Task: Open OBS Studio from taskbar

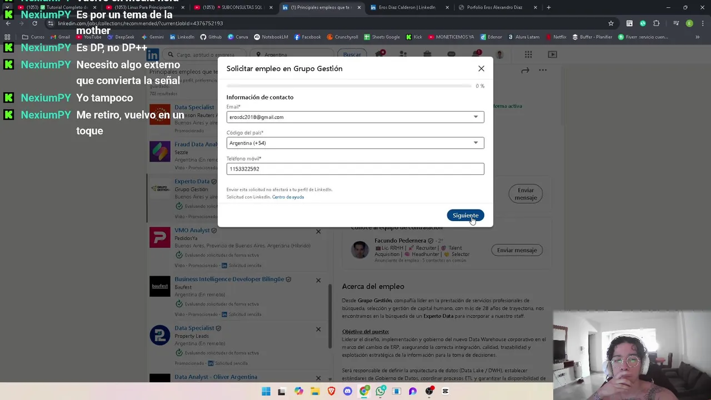Action: click(x=429, y=391)
